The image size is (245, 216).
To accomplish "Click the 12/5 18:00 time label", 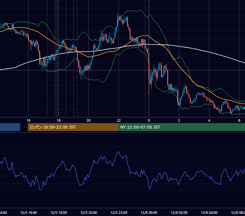I will tap(59, 212).
